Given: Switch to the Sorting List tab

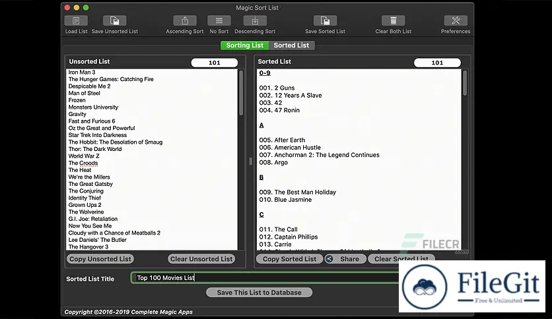Looking at the screenshot, I should (245, 45).
